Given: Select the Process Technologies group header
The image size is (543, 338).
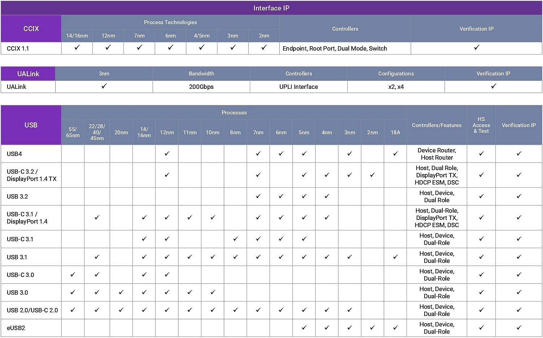Looking at the screenshot, I should (170, 22).
